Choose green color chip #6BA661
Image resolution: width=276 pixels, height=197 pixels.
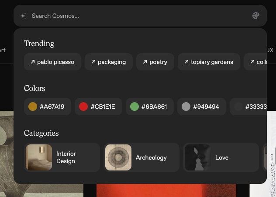click(150, 107)
